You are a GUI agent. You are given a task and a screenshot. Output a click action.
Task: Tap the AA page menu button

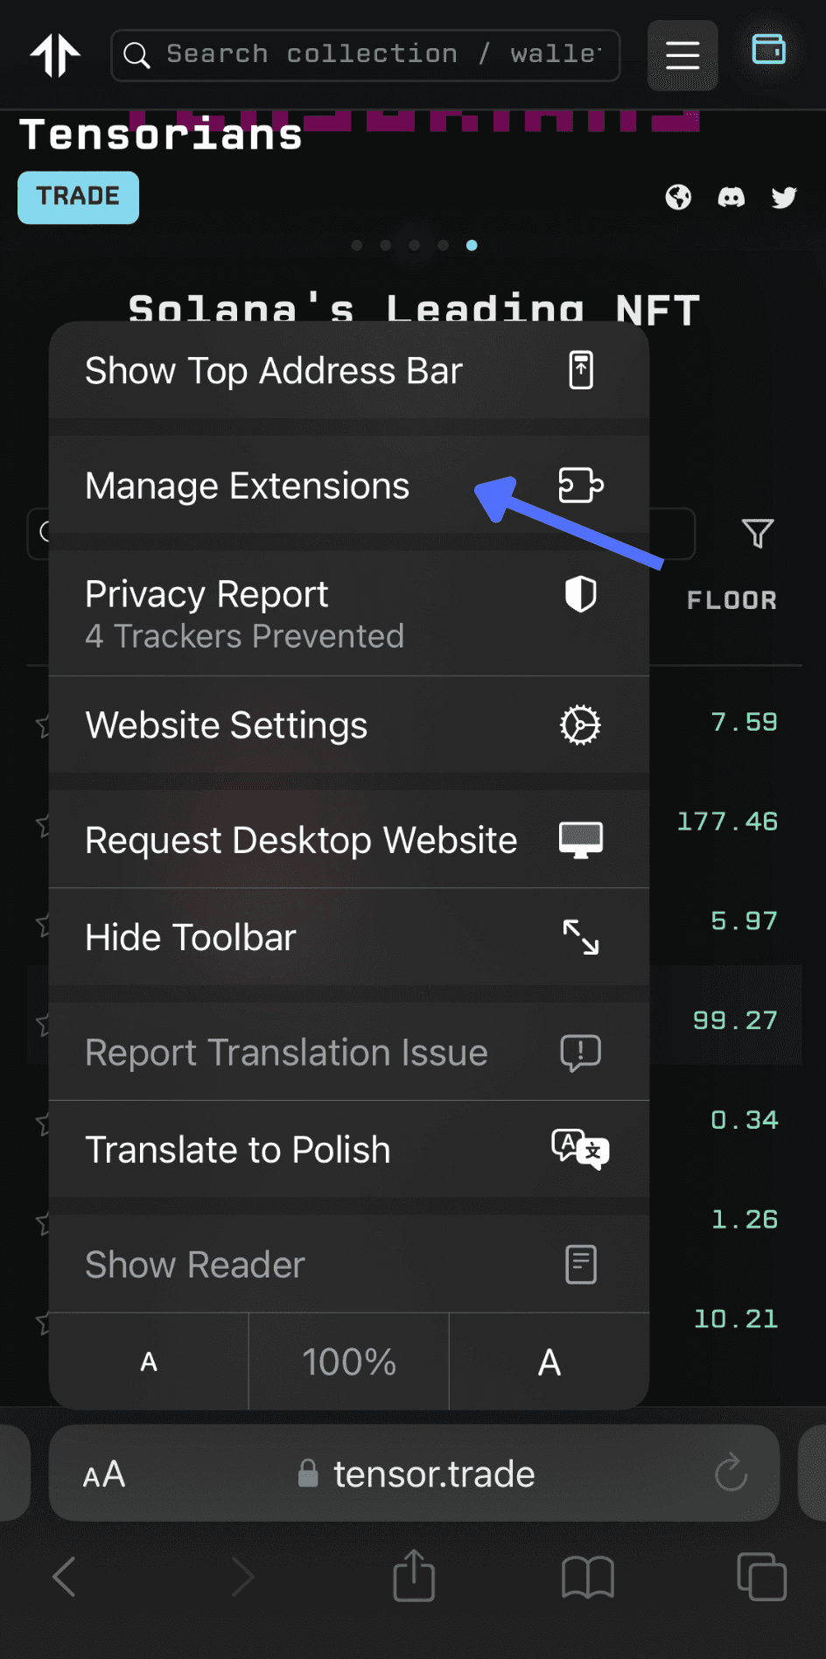[104, 1474]
